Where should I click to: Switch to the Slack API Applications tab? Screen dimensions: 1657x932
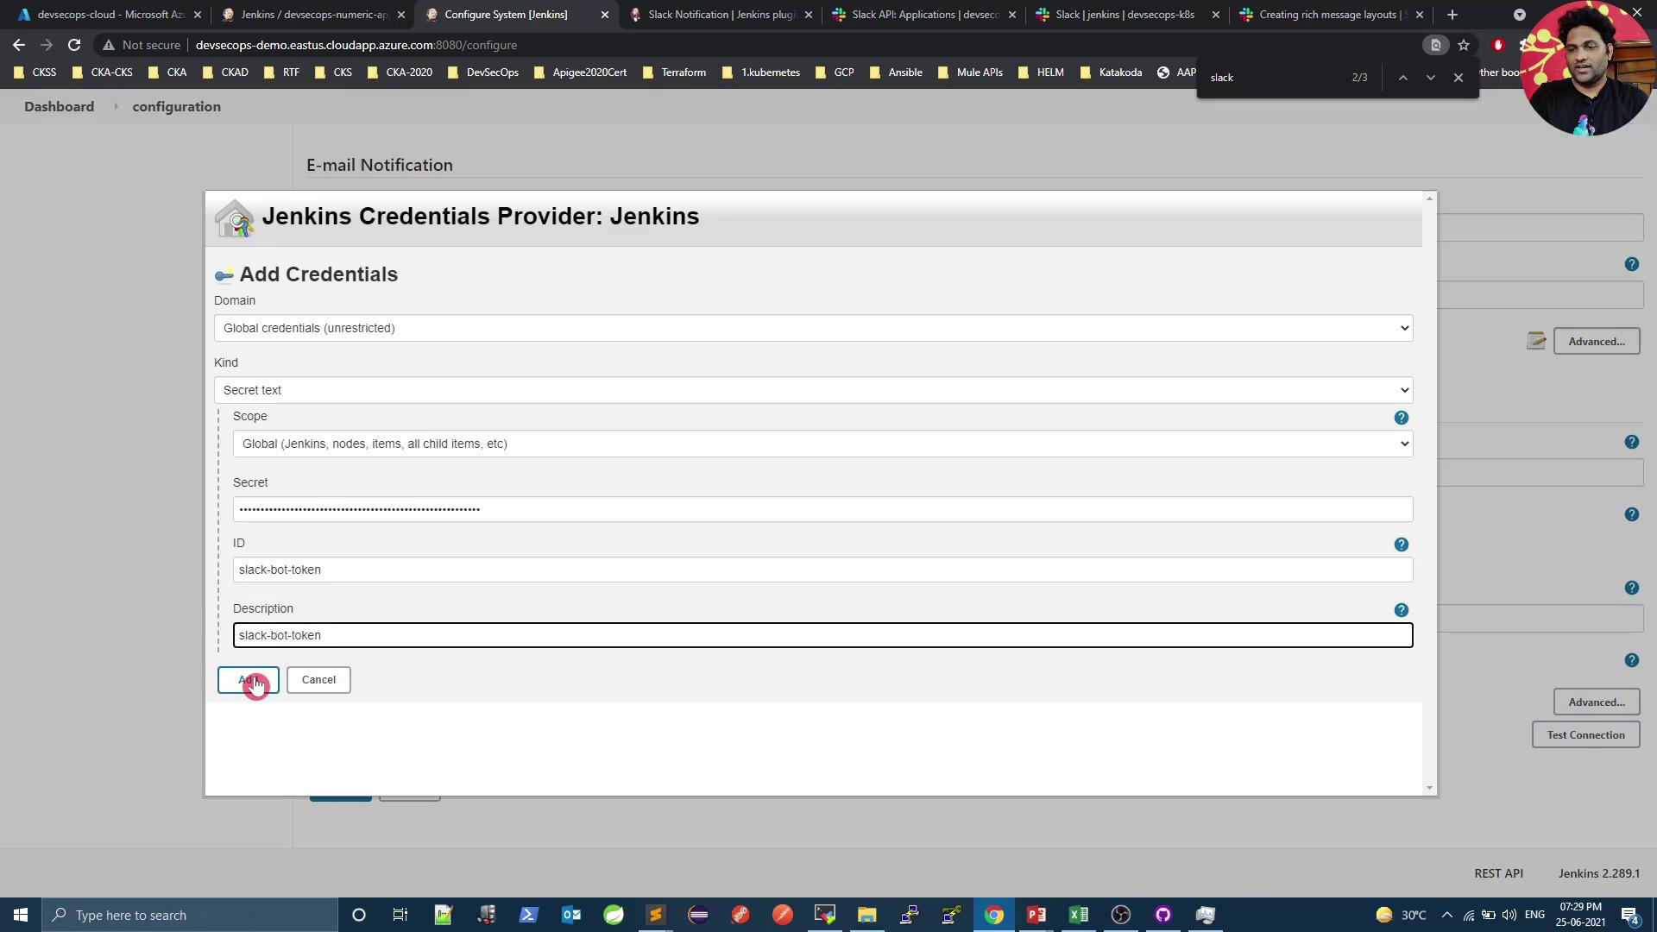click(x=923, y=15)
